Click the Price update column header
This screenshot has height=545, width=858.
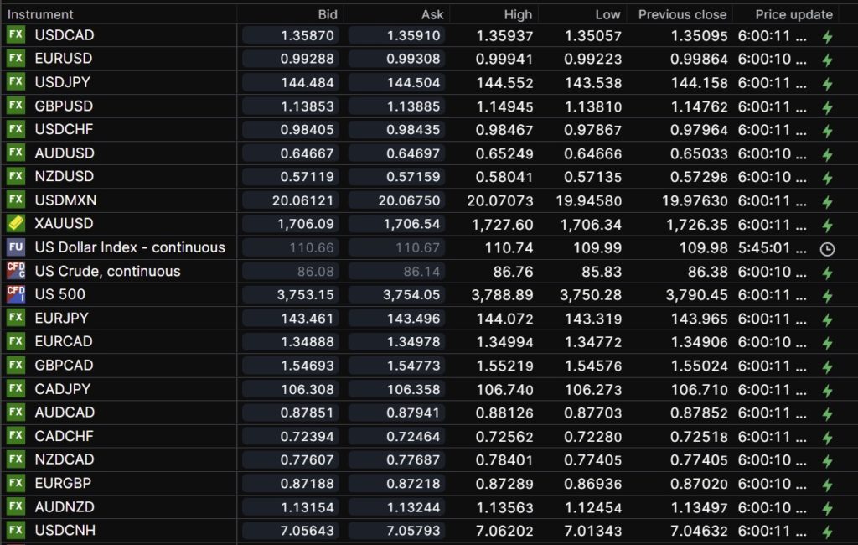(x=793, y=14)
